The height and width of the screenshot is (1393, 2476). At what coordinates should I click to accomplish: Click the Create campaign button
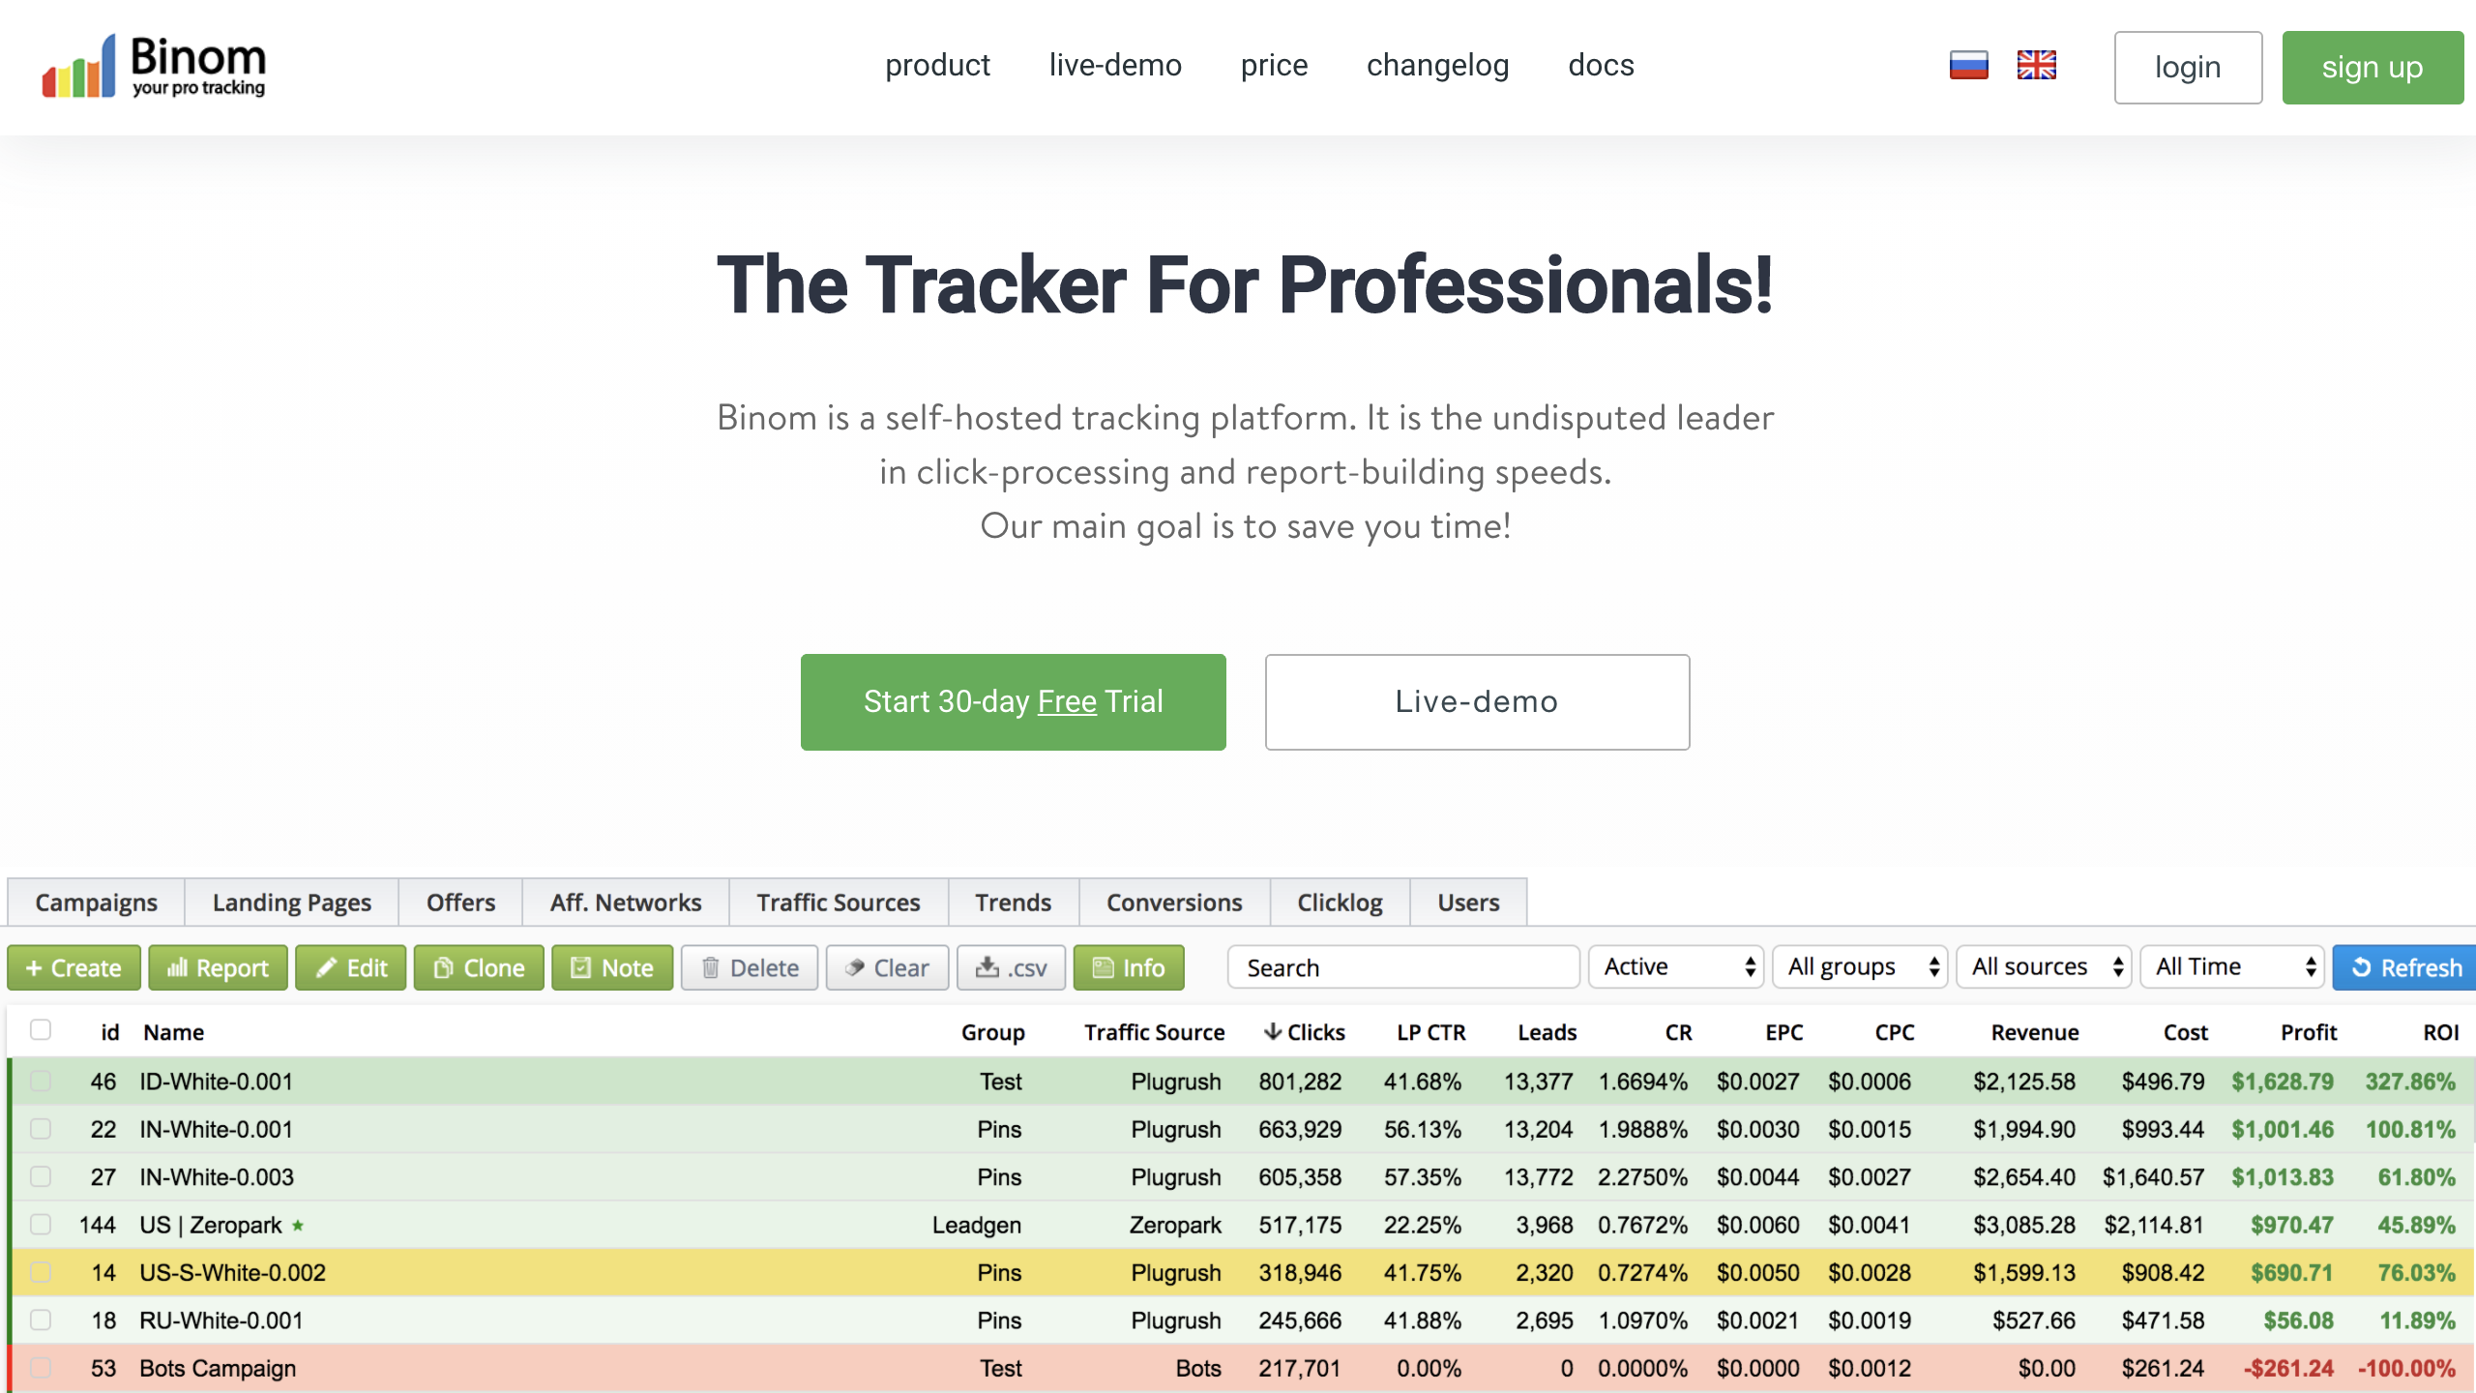point(74,967)
